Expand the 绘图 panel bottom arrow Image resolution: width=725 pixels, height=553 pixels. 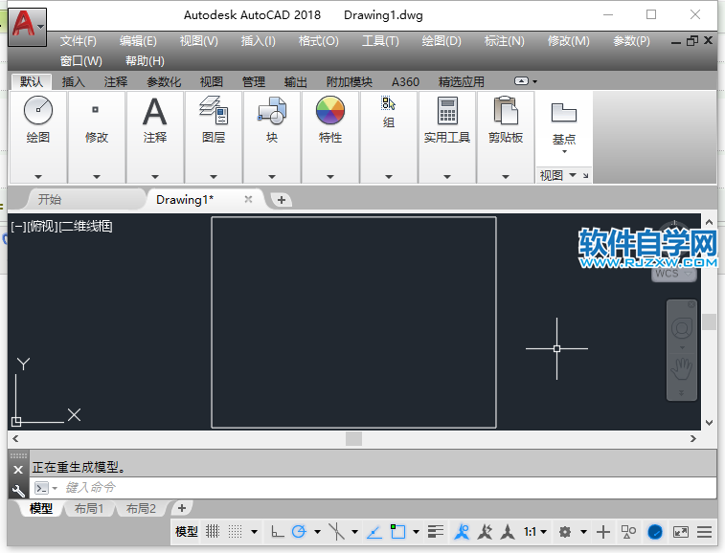[x=38, y=176]
